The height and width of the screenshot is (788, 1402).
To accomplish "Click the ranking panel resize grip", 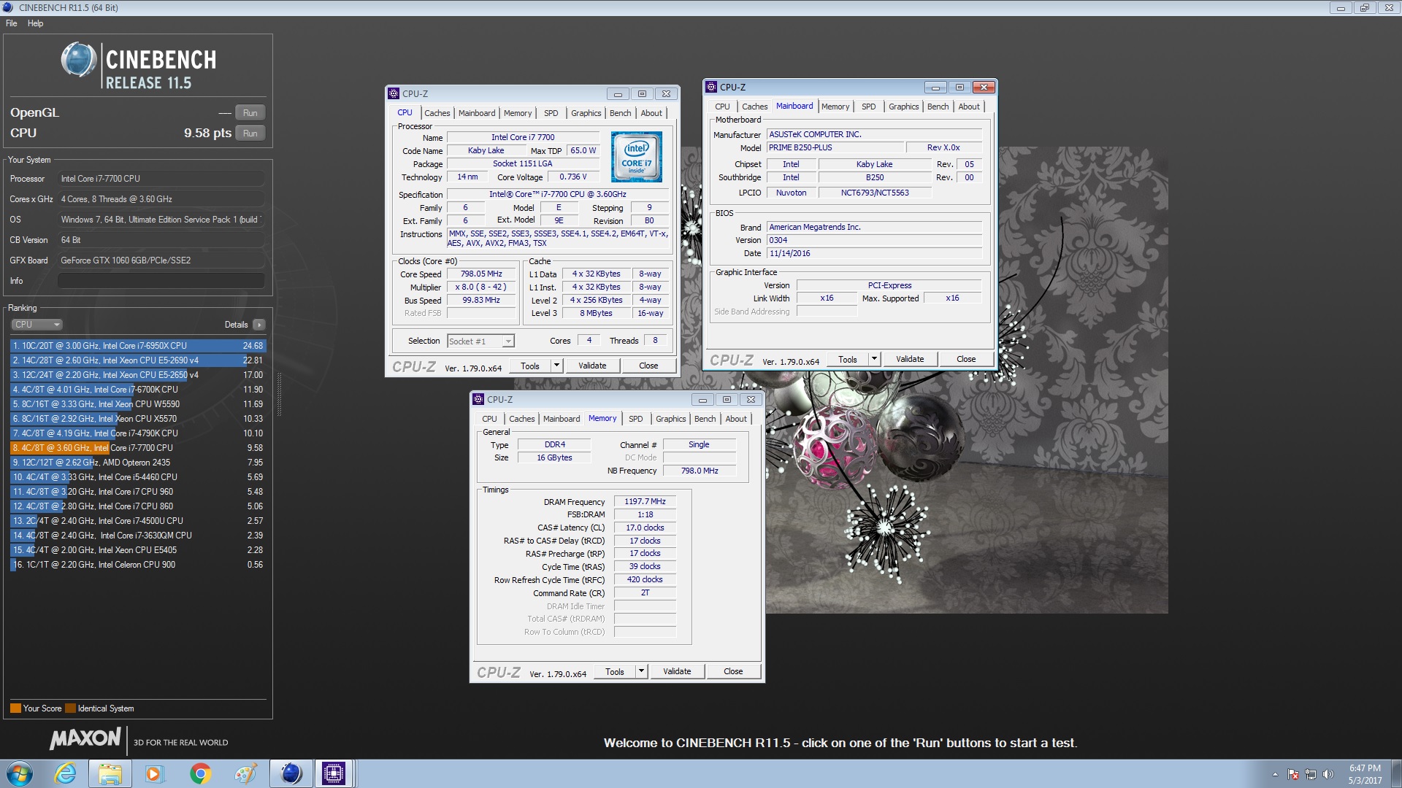I will click(279, 394).
